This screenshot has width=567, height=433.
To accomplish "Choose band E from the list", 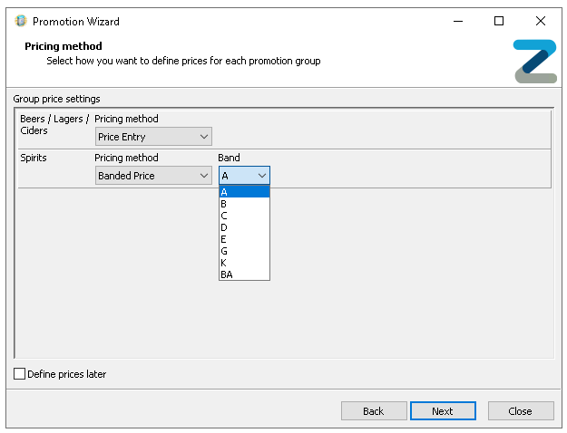I will 243,239.
